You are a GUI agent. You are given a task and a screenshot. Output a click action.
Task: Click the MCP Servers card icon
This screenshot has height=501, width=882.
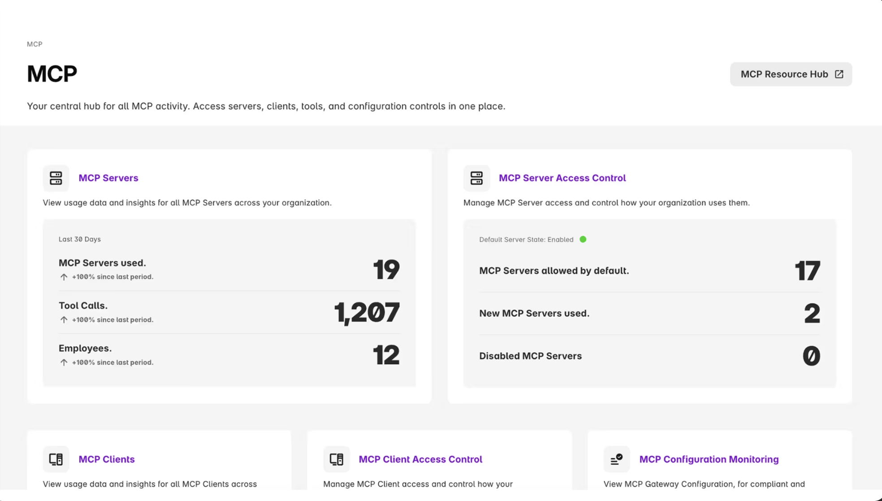coord(56,178)
